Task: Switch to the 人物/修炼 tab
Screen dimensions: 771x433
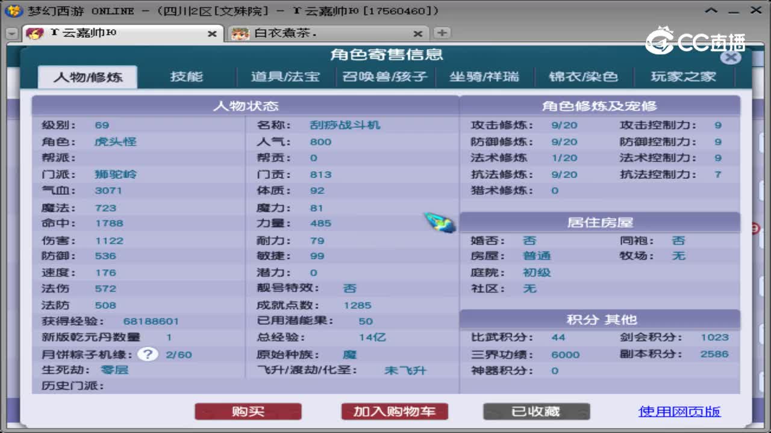Action: (x=88, y=77)
